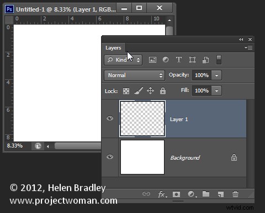Enable lock all padlock icon
Image resolution: width=265 pixels, height=213 pixels.
click(163, 91)
